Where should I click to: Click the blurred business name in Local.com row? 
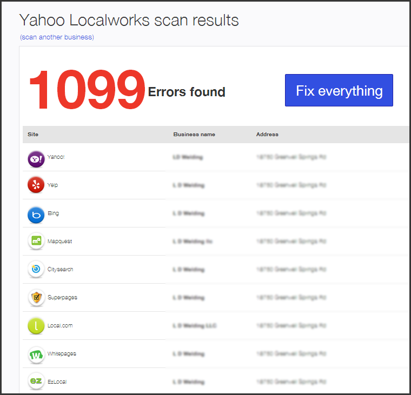coord(195,326)
